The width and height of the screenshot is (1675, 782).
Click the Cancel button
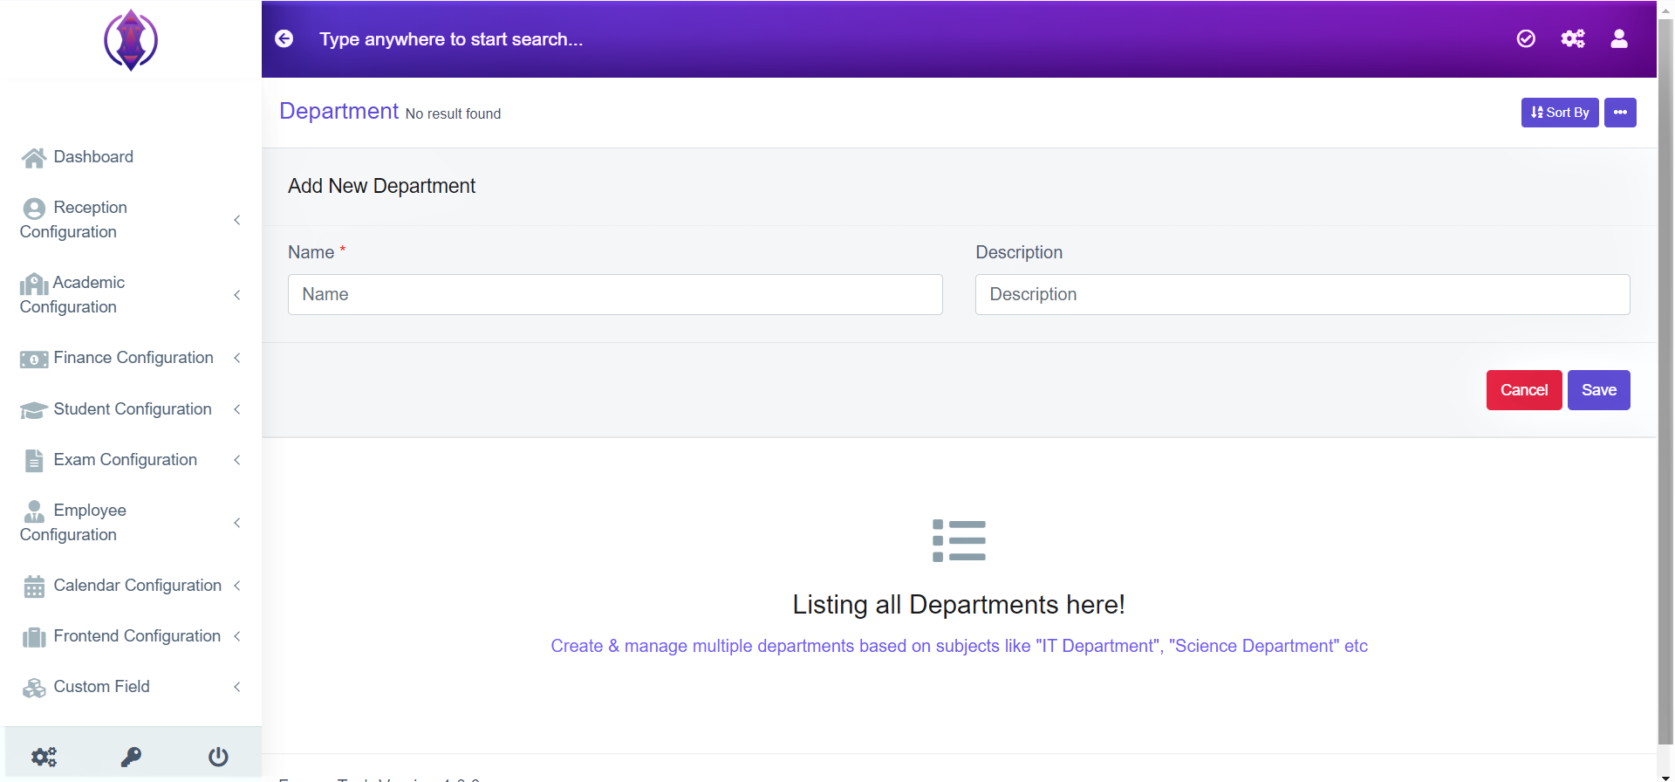click(x=1524, y=390)
